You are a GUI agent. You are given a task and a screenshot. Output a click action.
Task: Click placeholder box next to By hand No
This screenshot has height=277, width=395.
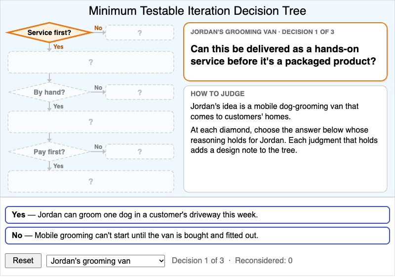click(140, 92)
